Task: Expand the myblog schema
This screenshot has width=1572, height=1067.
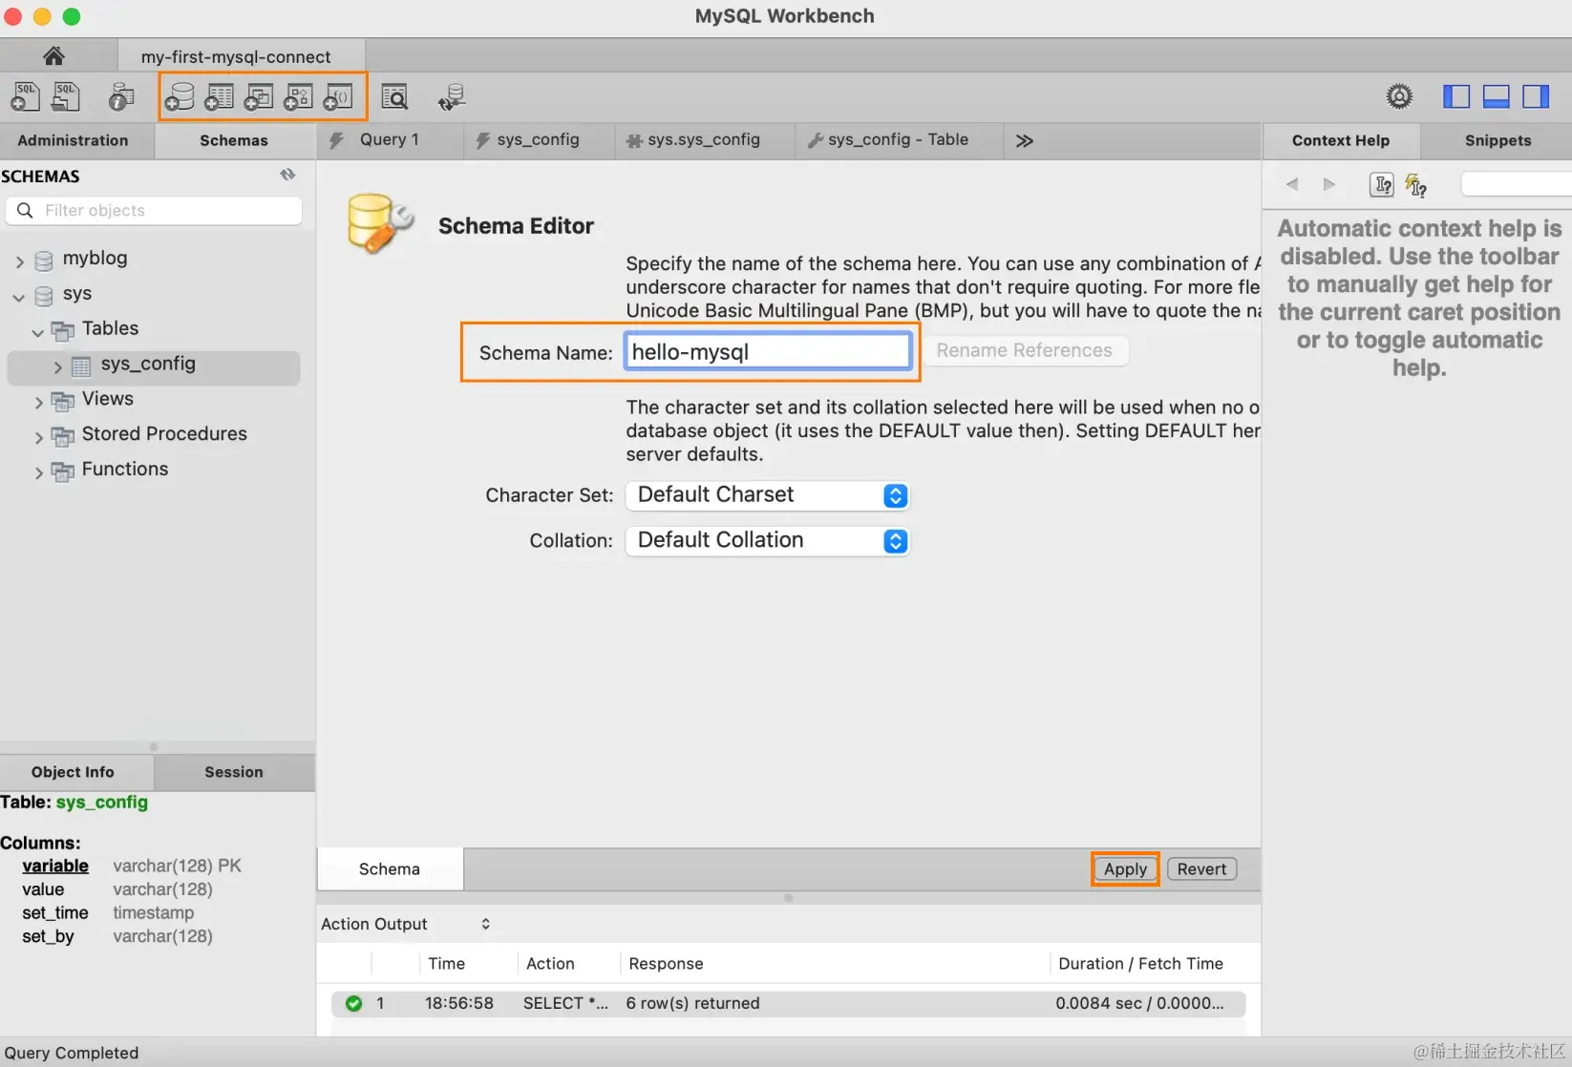Action: (19, 261)
